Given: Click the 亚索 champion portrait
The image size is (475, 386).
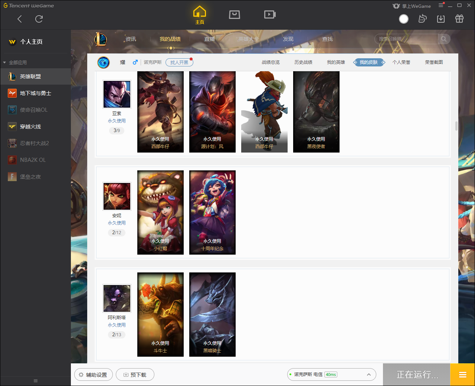Looking at the screenshot, I should (x=117, y=94).
